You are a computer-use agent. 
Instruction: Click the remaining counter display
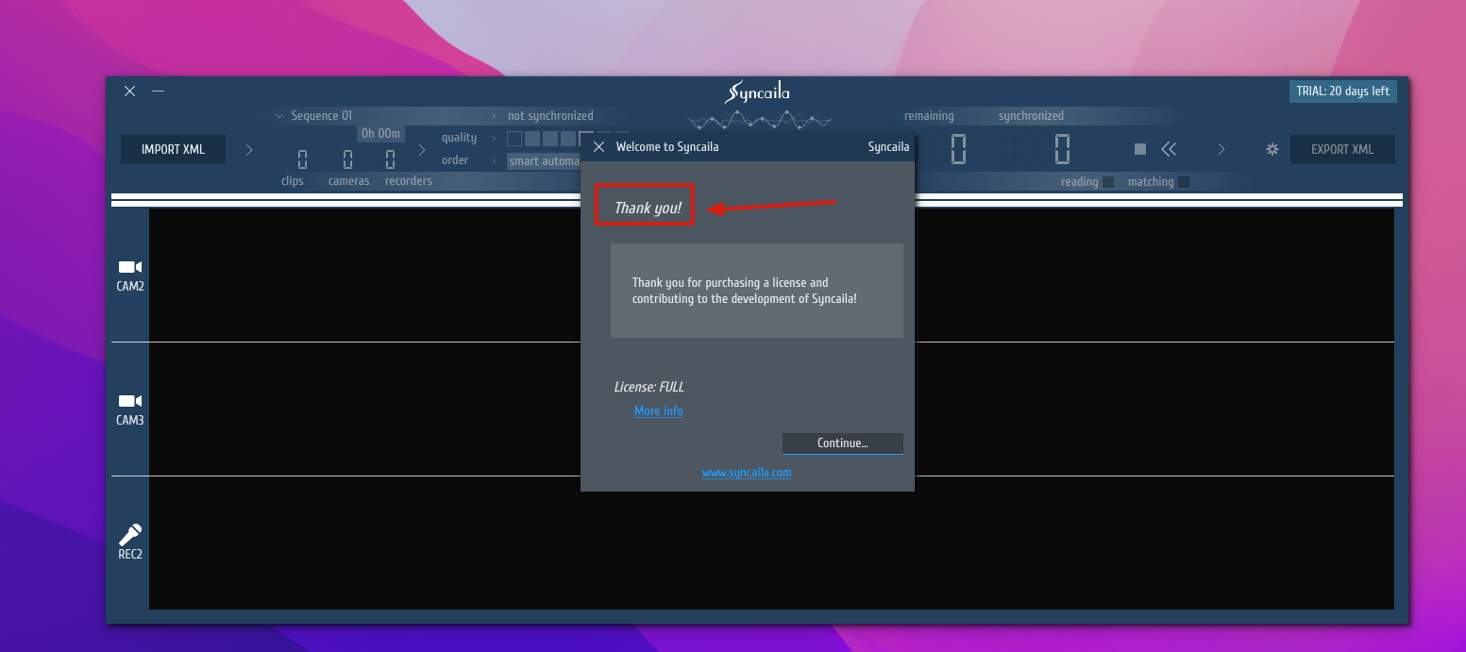(958, 149)
